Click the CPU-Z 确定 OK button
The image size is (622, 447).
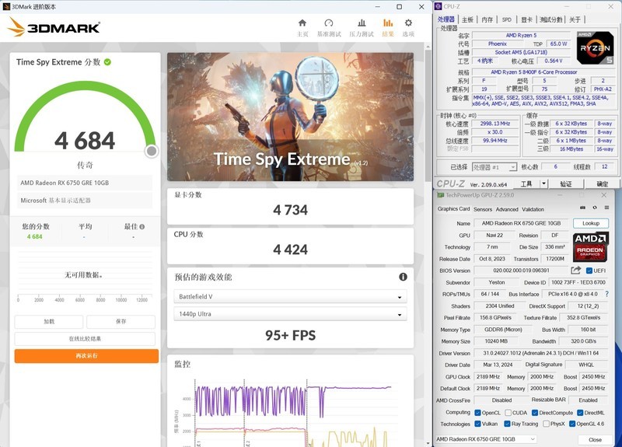tap(602, 183)
